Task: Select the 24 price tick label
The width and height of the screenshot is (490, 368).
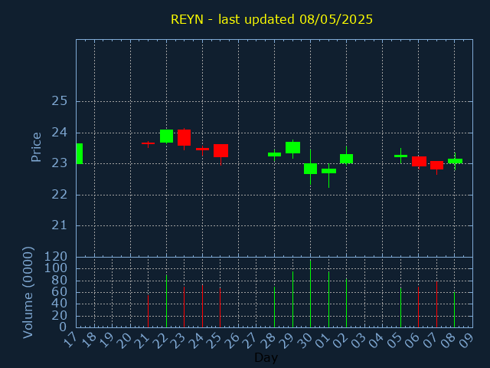Action: [x=60, y=133]
